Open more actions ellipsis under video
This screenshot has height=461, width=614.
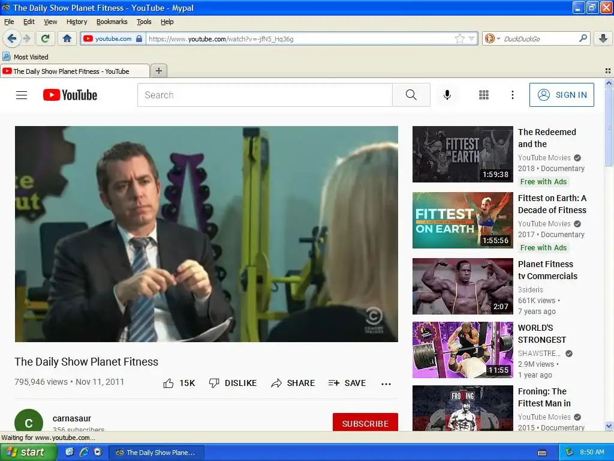click(386, 384)
